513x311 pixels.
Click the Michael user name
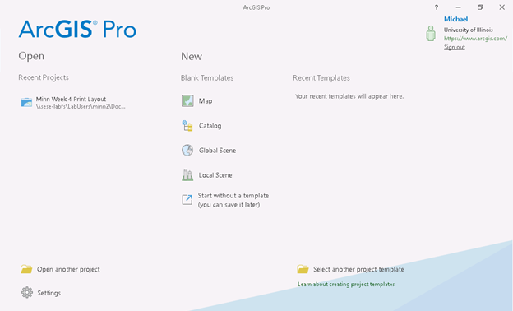(x=455, y=19)
